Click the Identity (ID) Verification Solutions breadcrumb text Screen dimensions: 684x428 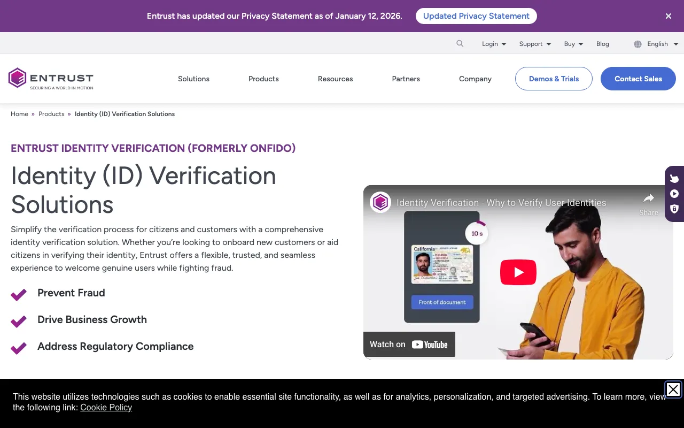125,114
